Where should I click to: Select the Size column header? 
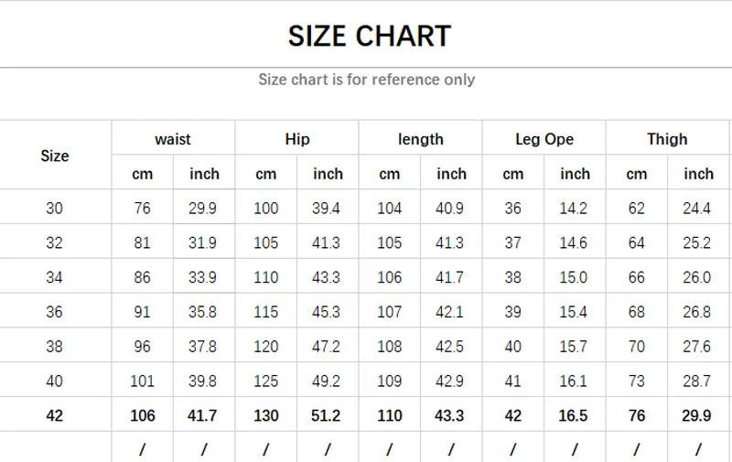pos(55,156)
